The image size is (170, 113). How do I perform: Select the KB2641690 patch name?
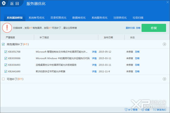click(x=14, y=71)
